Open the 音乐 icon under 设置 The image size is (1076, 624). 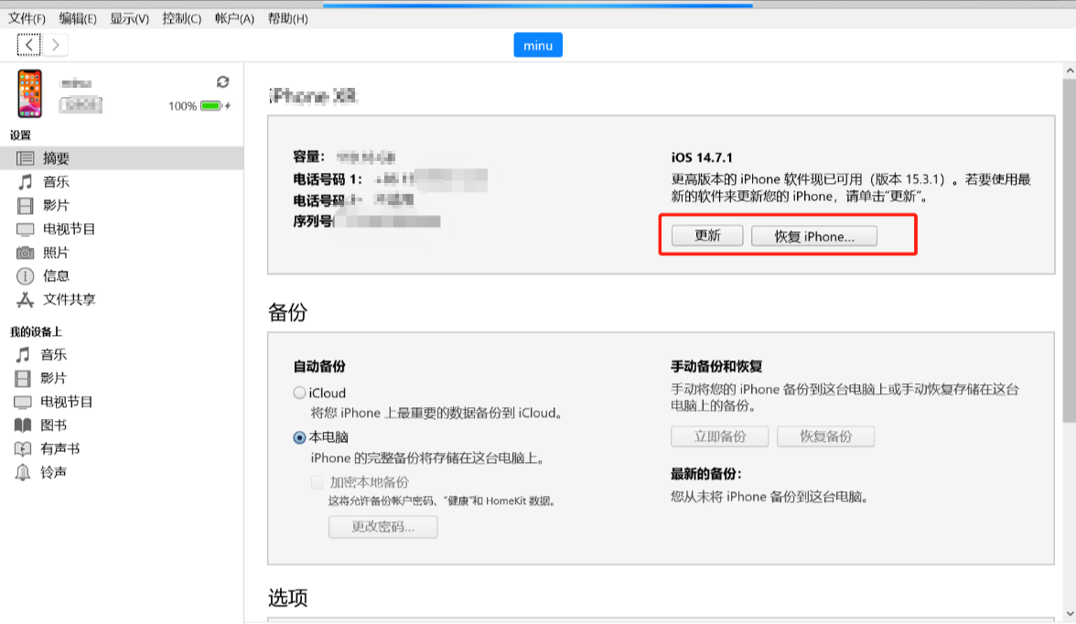point(25,182)
